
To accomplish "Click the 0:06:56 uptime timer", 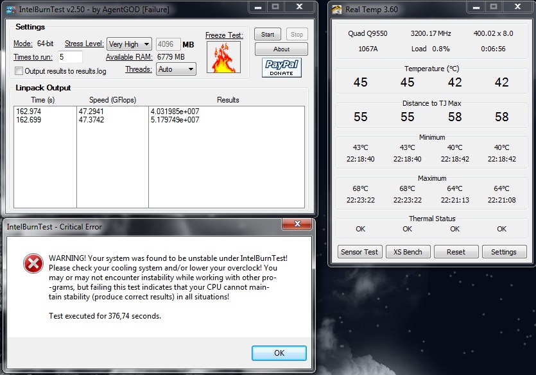I will click(493, 49).
